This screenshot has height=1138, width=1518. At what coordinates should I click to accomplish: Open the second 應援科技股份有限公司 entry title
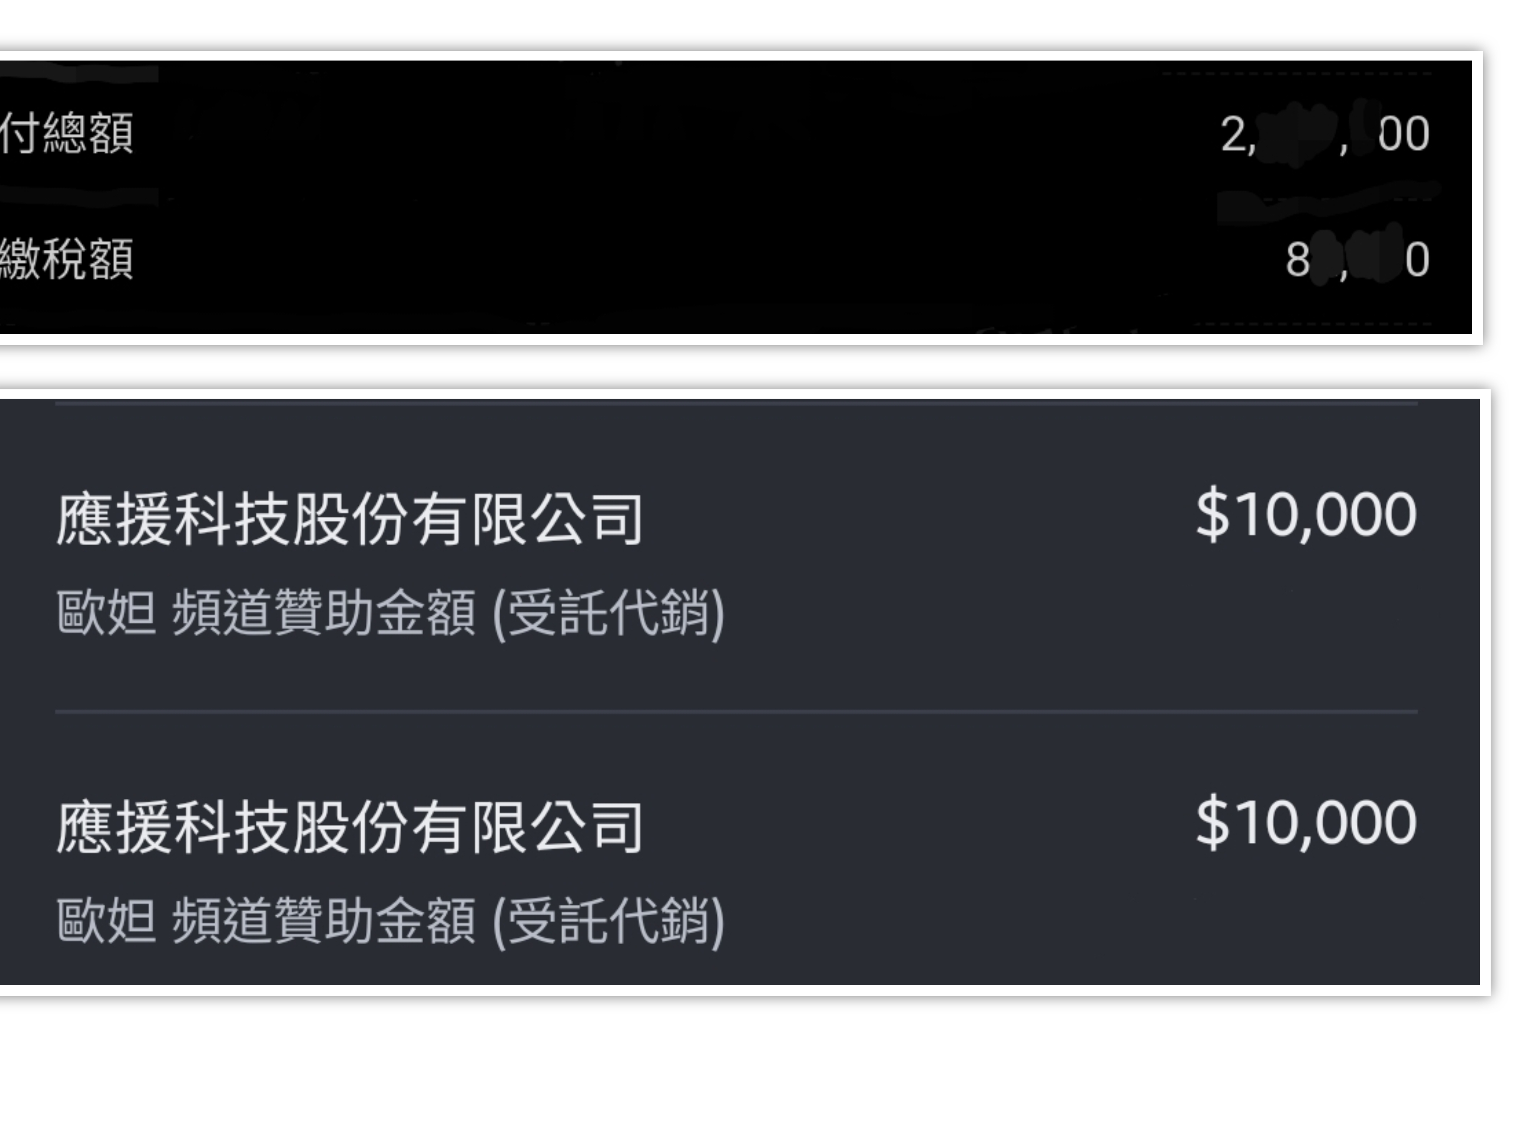click(x=349, y=828)
